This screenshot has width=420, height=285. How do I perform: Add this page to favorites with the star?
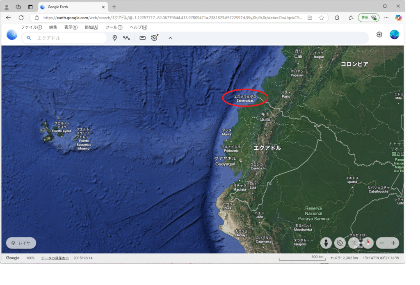coord(322,18)
